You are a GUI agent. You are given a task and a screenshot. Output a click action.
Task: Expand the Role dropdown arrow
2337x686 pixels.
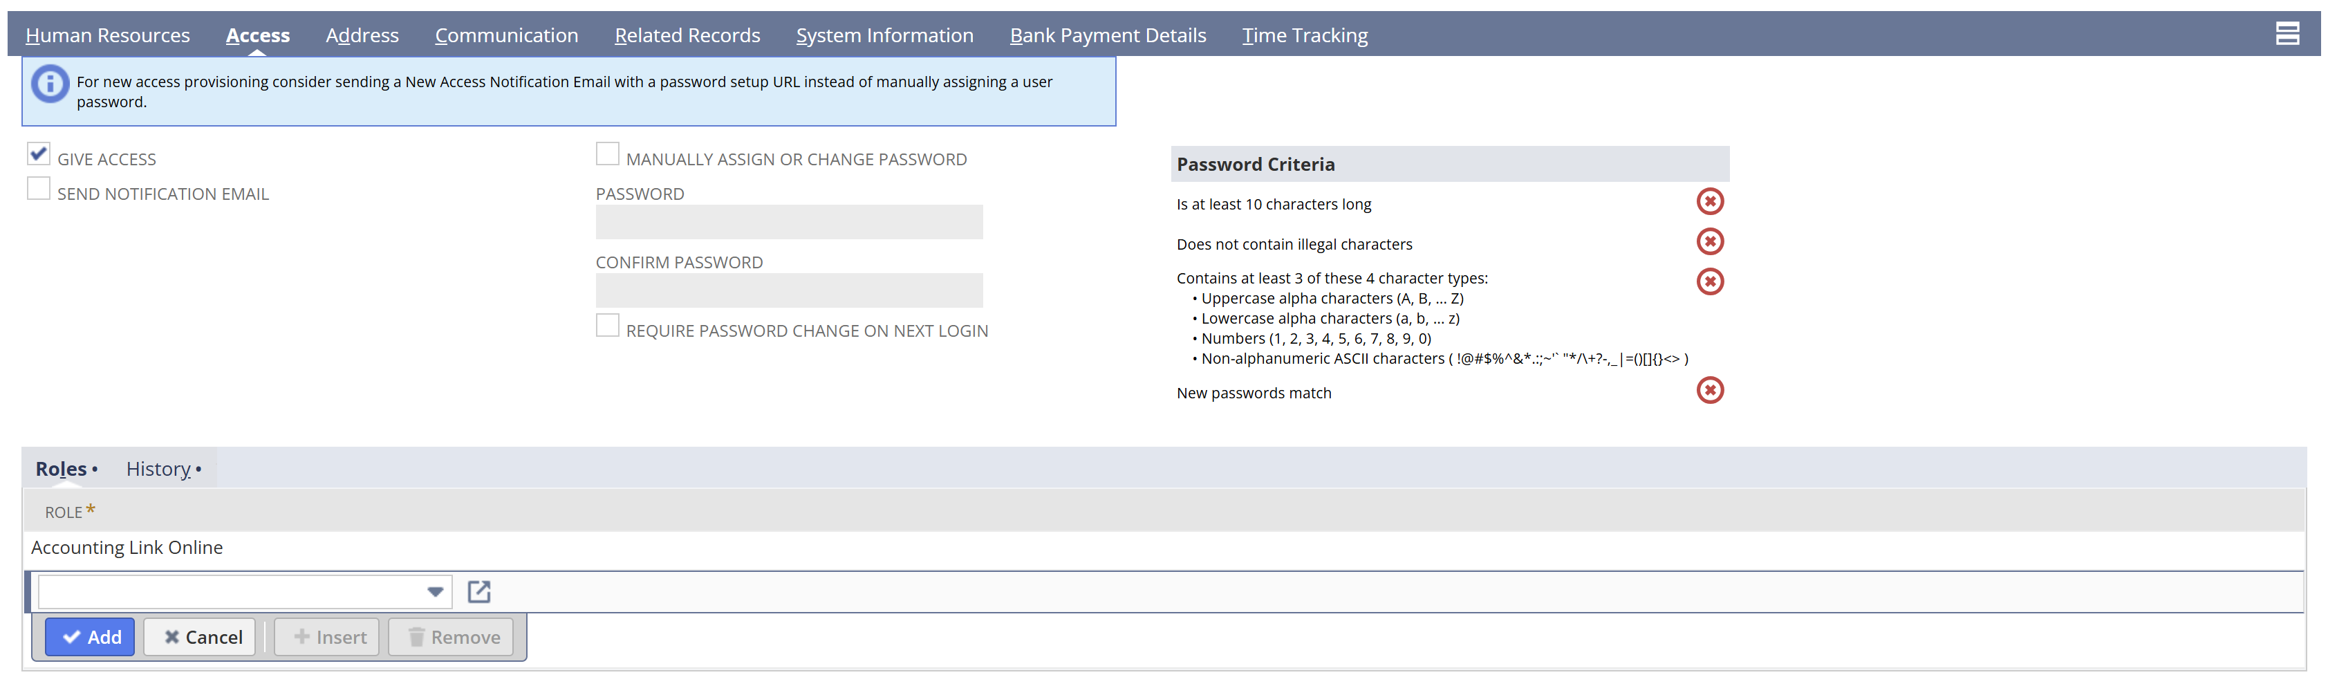pyautogui.click(x=436, y=592)
